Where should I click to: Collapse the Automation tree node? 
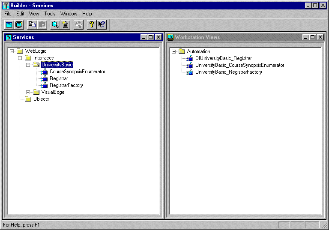tap(173, 51)
